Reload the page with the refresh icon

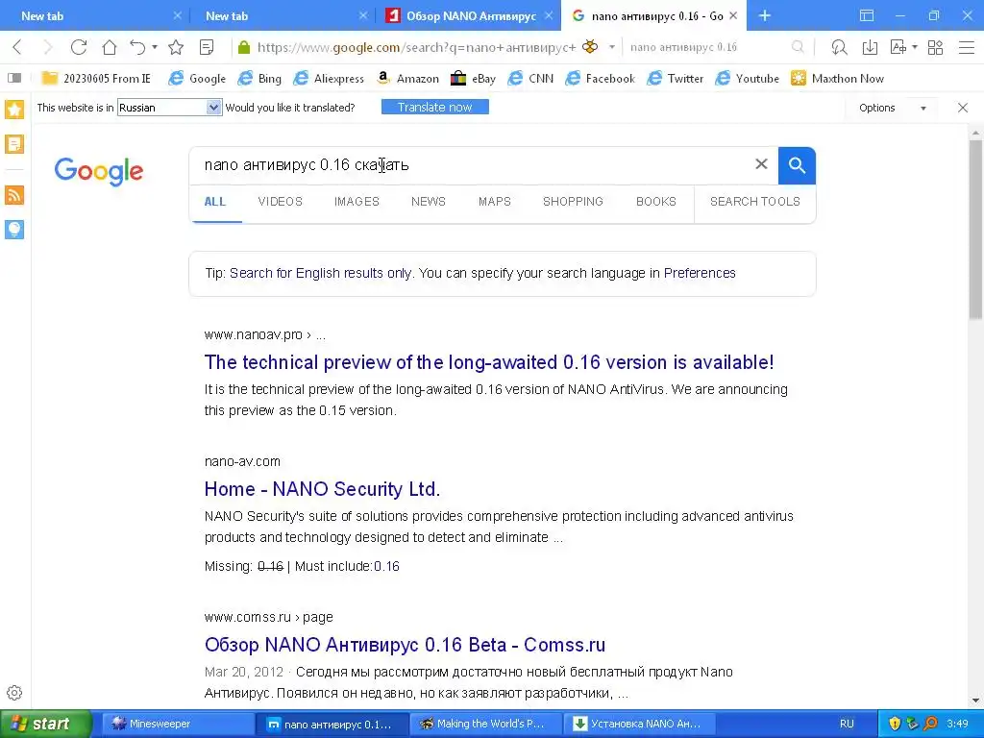pyautogui.click(x=79, y=47)
